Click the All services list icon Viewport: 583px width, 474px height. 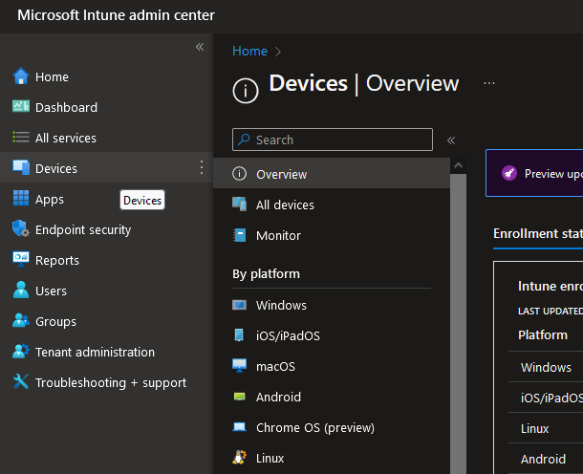(21, 138)
